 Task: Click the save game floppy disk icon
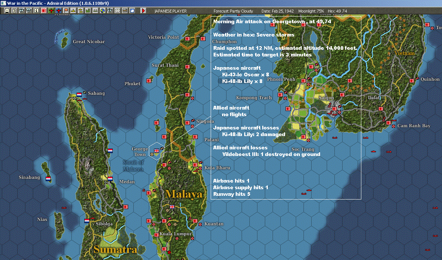tap(7, 11)
